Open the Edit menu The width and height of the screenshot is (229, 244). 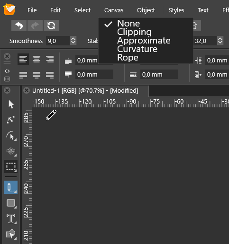55,10
